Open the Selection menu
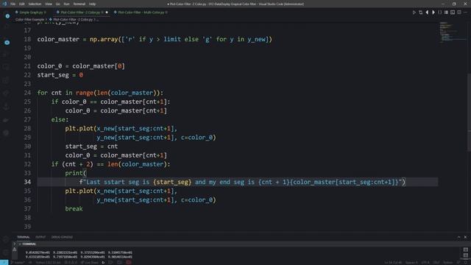The width and height of the screenshot is (471, 265). click(x=35, y=4)
